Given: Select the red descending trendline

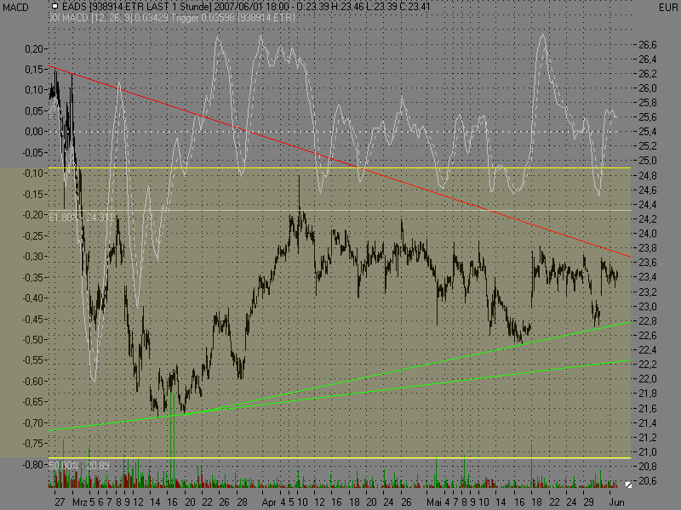Looking at the screenshot, I should coord(339,161).
